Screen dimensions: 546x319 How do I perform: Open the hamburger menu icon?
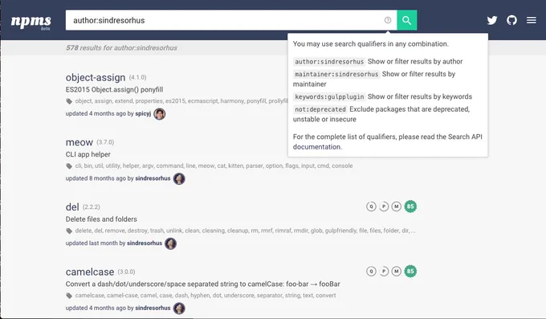(531, 20)
